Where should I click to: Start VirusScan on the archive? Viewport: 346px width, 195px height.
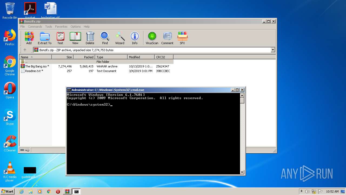(152, 38)
